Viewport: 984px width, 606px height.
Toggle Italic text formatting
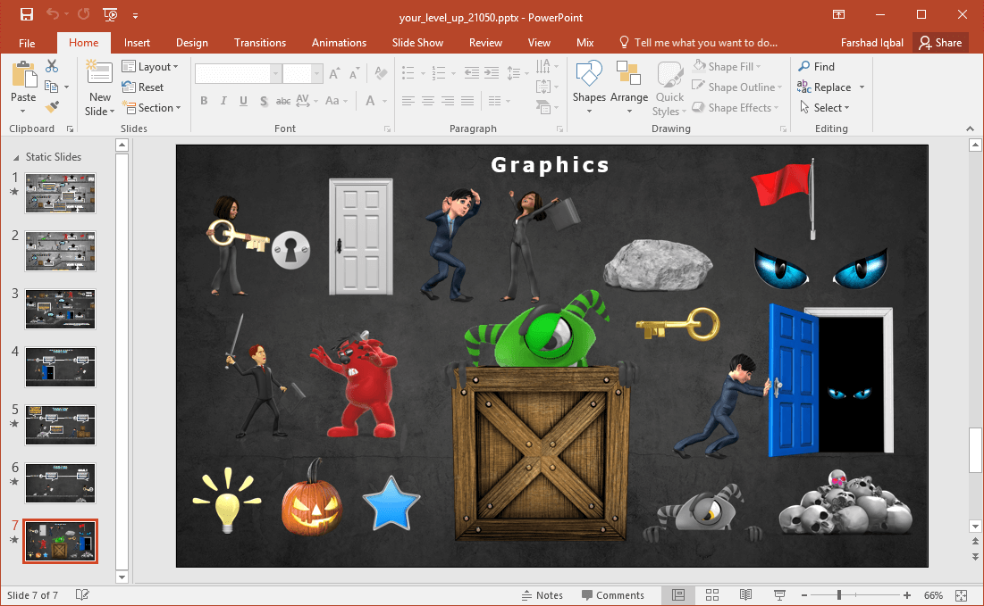pos(223,101)
